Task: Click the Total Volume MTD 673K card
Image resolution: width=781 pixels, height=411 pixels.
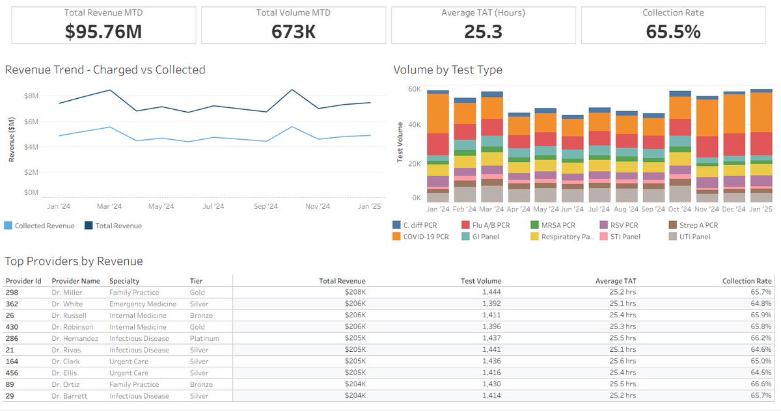Action: 293,25
